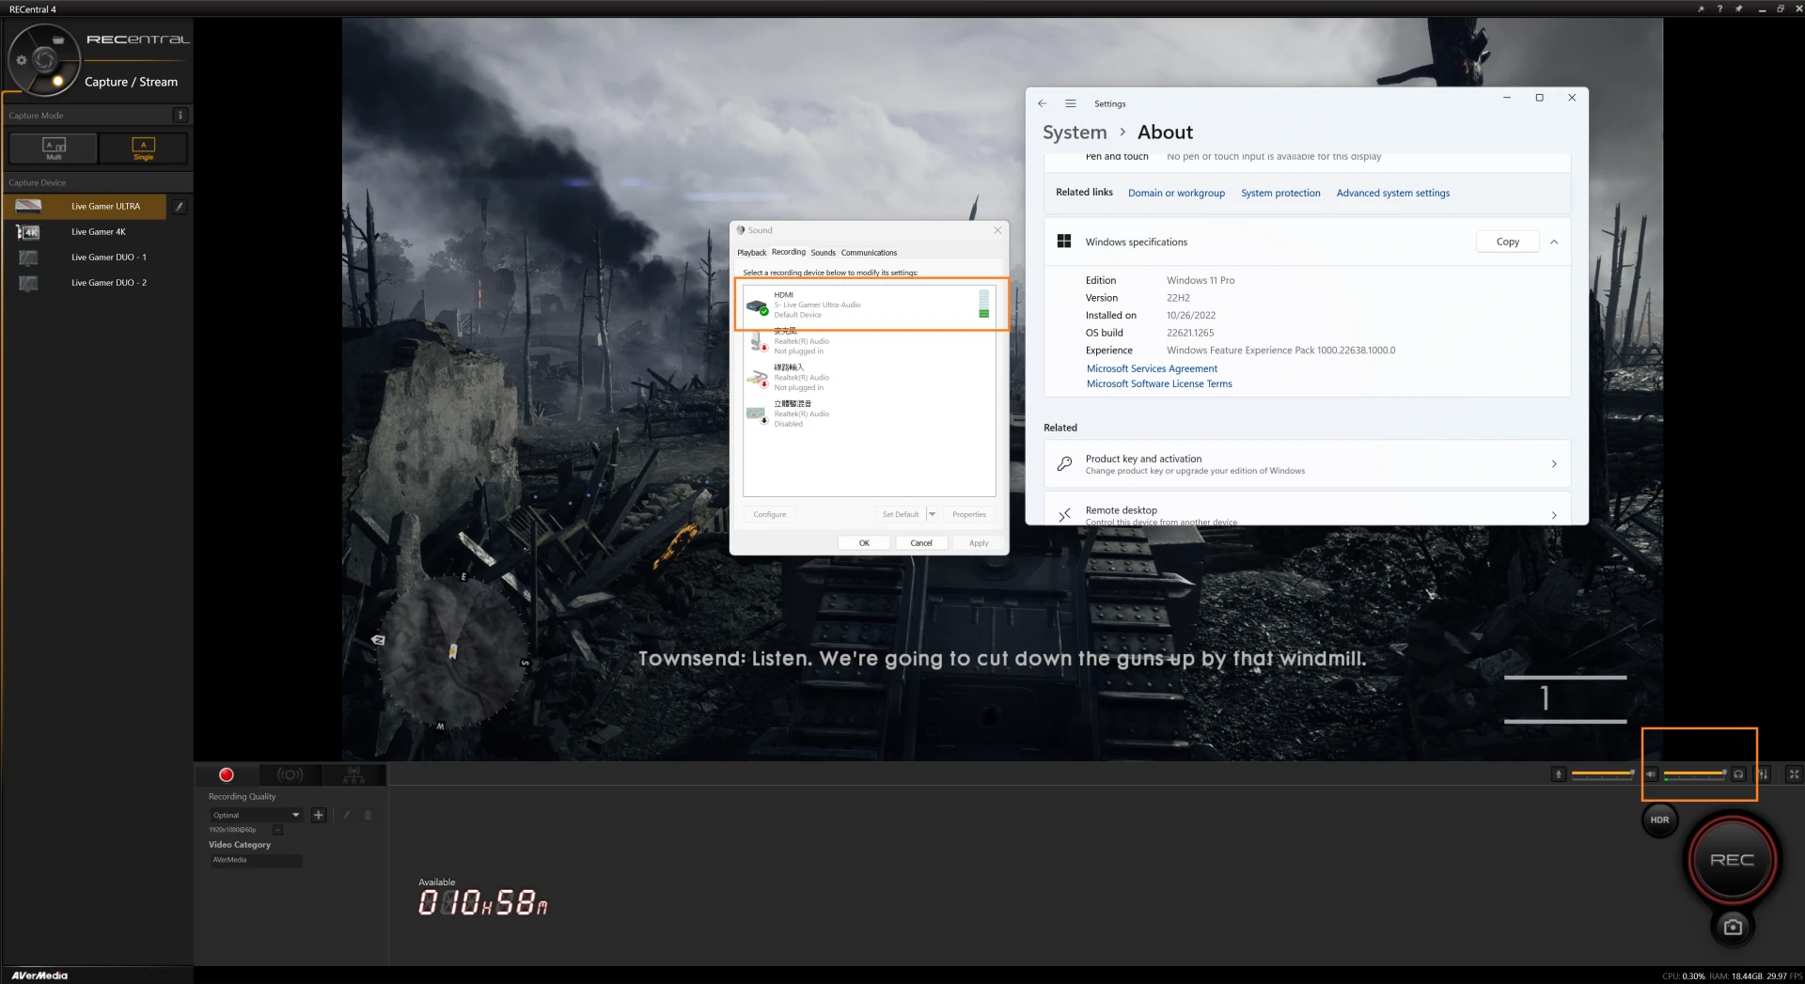Switch to the streaming tab with broadcast icon
The height and width of the screenshot is (984, 1805).
pyautogui.click(x=290, y=774)
